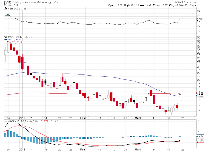Click the 90 level label on RSI axis
Viewport: 204px width, 152px height.
[198, 11]
